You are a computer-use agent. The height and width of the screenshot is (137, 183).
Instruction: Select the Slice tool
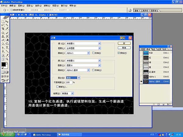[7, 29]
